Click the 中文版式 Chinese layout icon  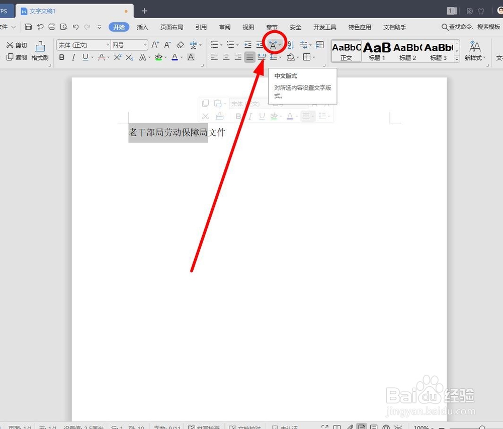273,45
